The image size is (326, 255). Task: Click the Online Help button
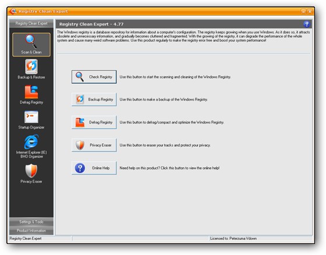(94, 168)
